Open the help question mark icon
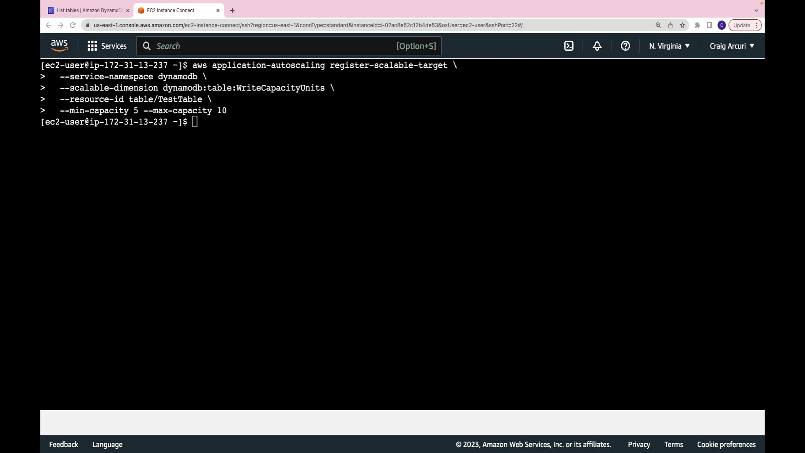This screenshot has width=805, height=453. click(x=625, y=46)
